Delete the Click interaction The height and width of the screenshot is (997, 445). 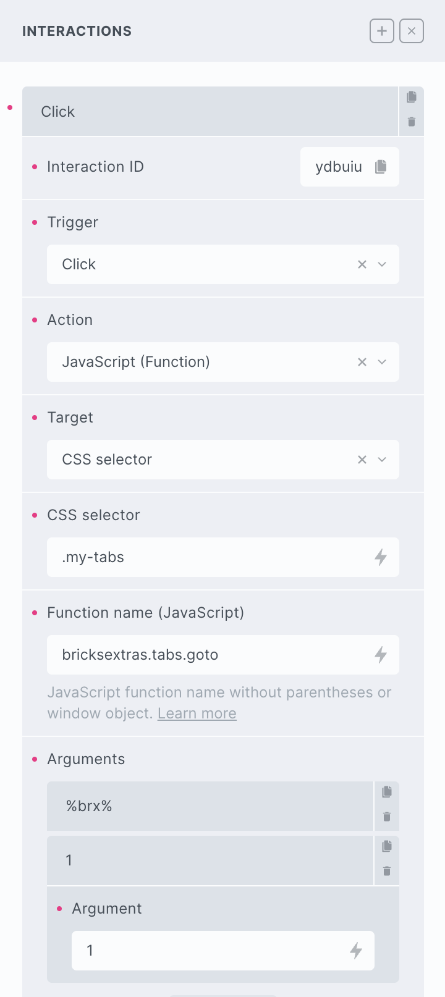click(412, 122)
